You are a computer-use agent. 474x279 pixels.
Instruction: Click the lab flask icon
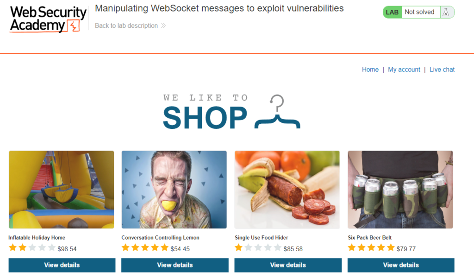point(446,13)
